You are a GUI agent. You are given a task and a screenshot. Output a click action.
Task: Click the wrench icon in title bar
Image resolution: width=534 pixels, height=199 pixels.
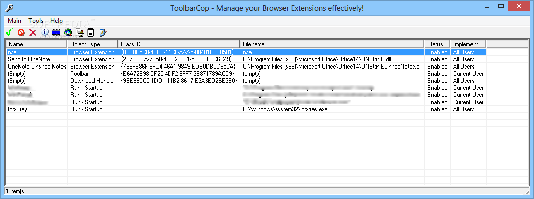[10, 7]
